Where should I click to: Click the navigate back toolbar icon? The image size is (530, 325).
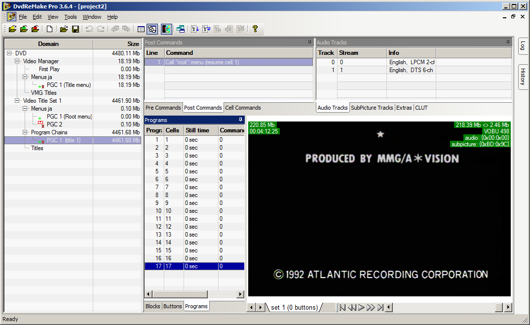pyautogui.click(x=115, y=29)
